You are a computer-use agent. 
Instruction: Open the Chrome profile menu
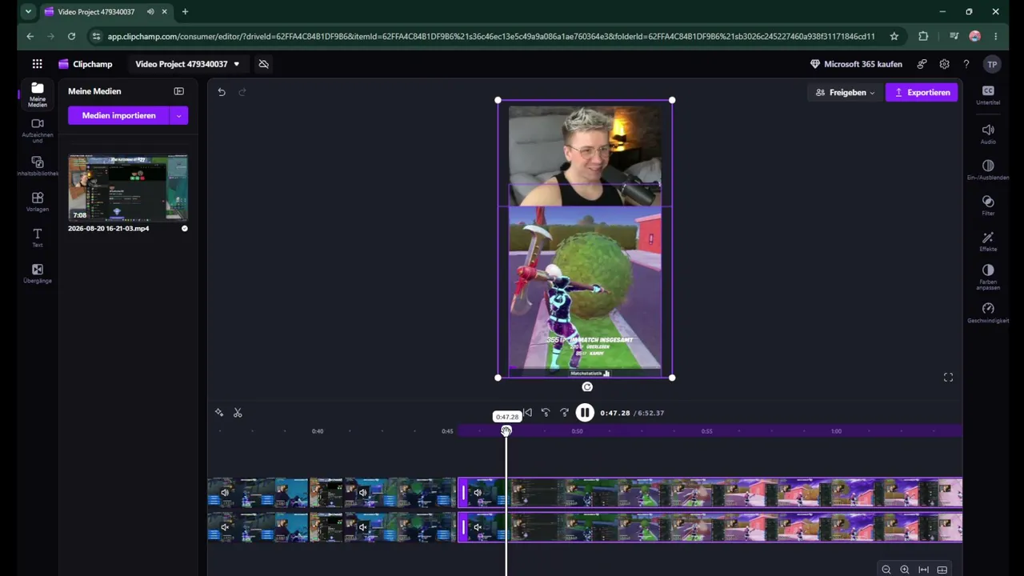(x=974, y=36)
